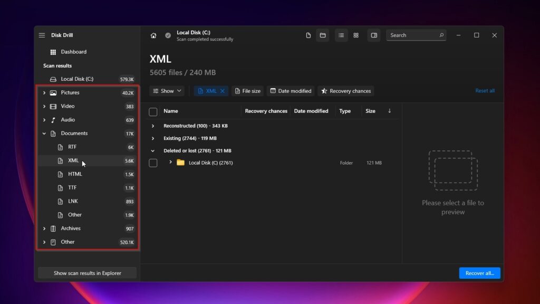The height and width of the screenshot is (304, 540).
Task: Switch to folder view icon
Action: coord(323,35)
